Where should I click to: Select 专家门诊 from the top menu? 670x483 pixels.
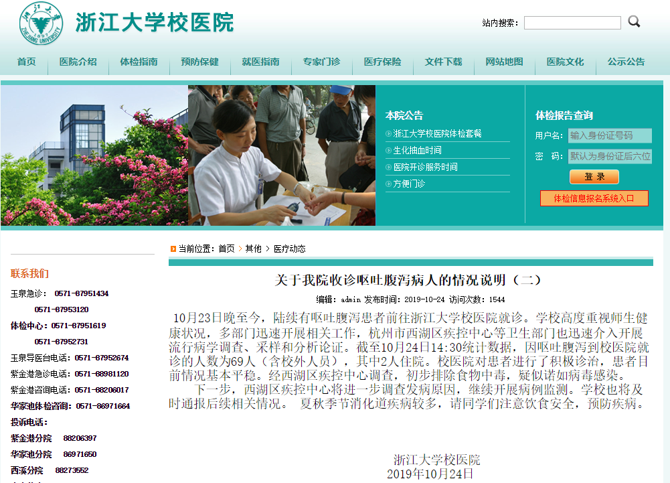pos(321,62)
